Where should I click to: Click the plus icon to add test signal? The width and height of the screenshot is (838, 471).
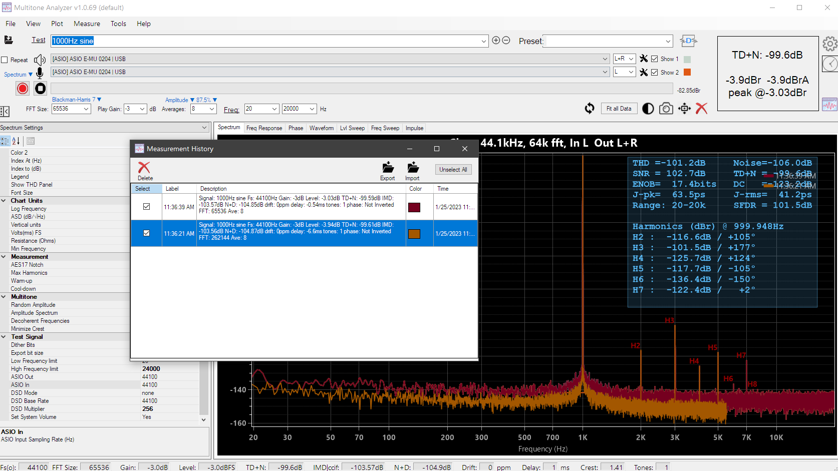click(496, 41)
